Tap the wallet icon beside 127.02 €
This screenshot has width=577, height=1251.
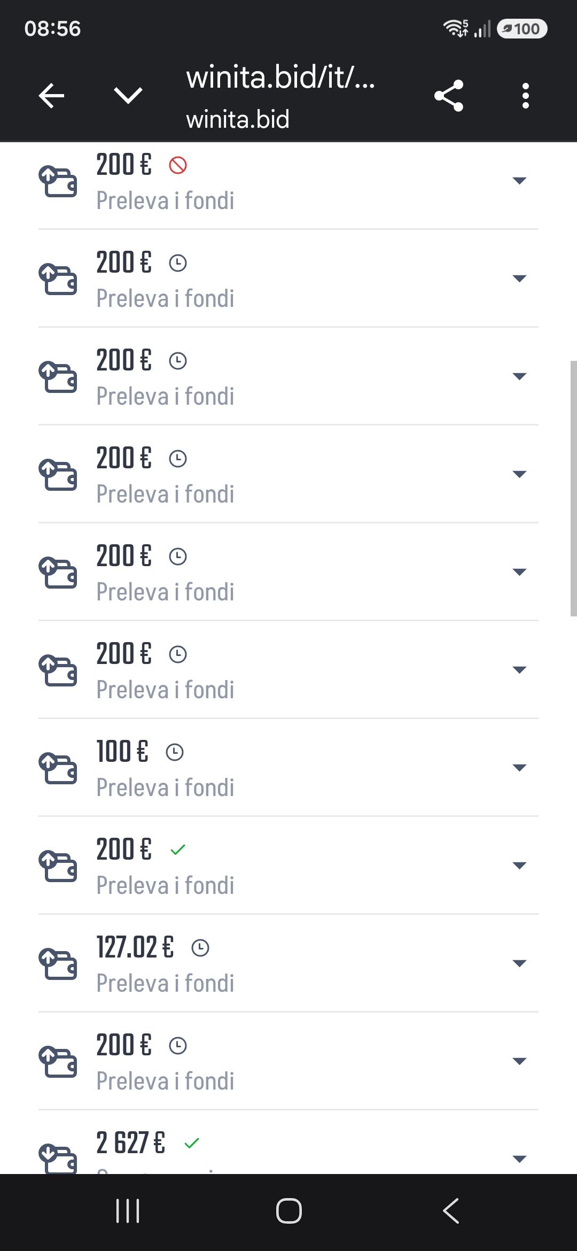pyautogui.click(x=58, y=963)
